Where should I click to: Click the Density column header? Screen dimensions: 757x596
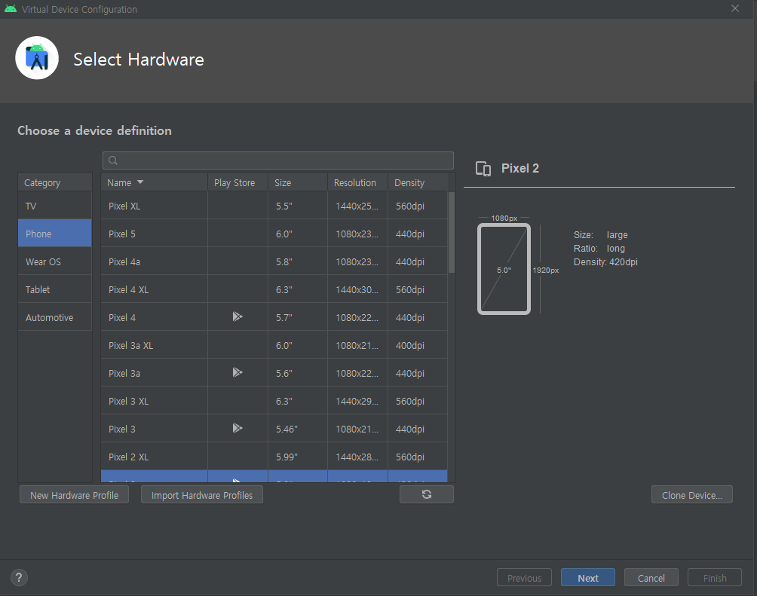tap(418, 182)
